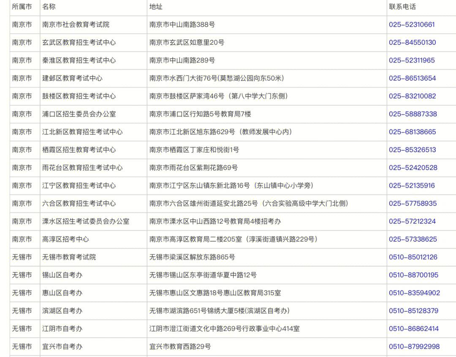456x357 pixels.
Task: Click the address containing 萨家湾46号
Action: (218, 96)
